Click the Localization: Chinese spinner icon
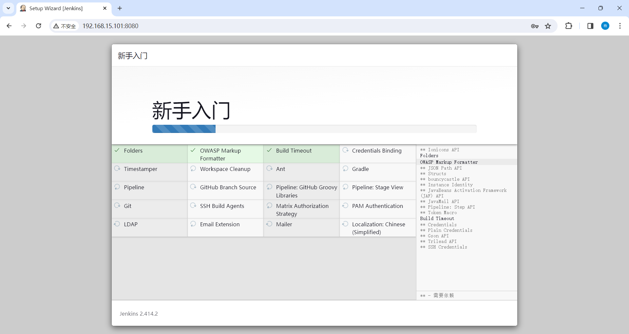Viewport: 629px width, 334px height. click(x=345, y=224)
